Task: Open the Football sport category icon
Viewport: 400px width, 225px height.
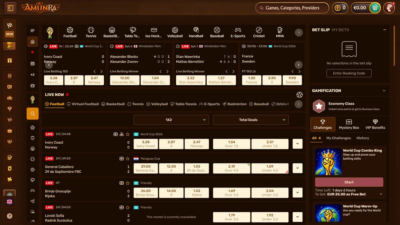Action: tap(70, 32)
